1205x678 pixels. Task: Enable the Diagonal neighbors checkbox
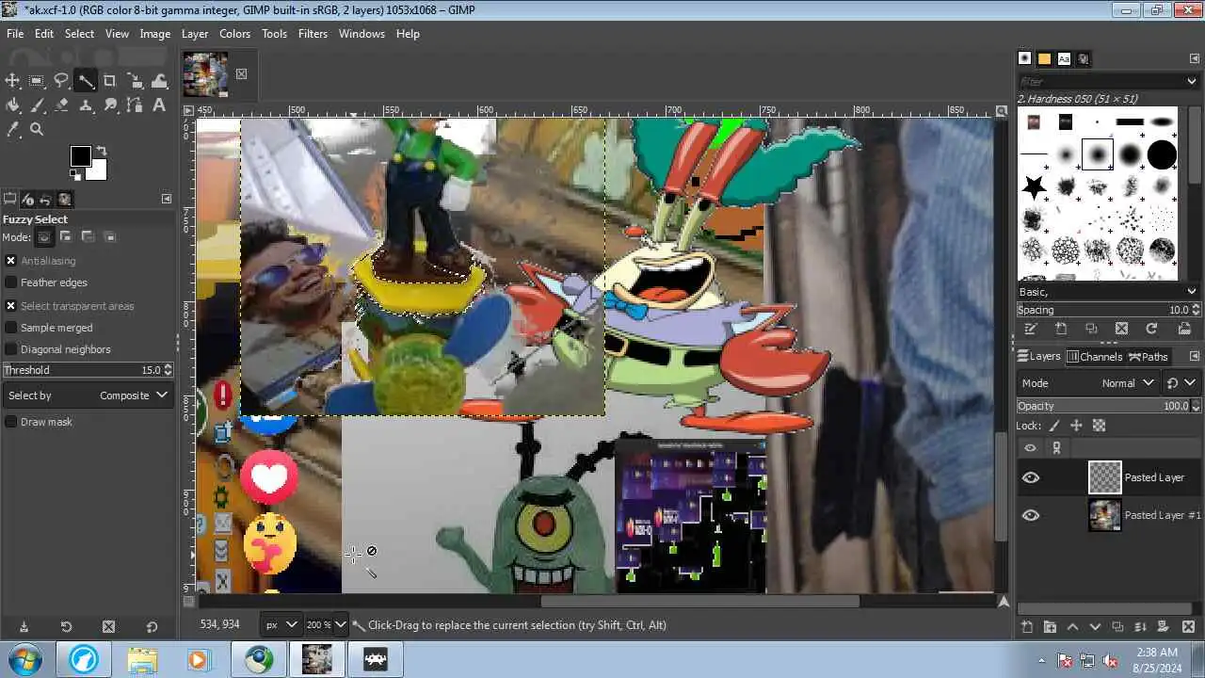(x=11, y=349)
